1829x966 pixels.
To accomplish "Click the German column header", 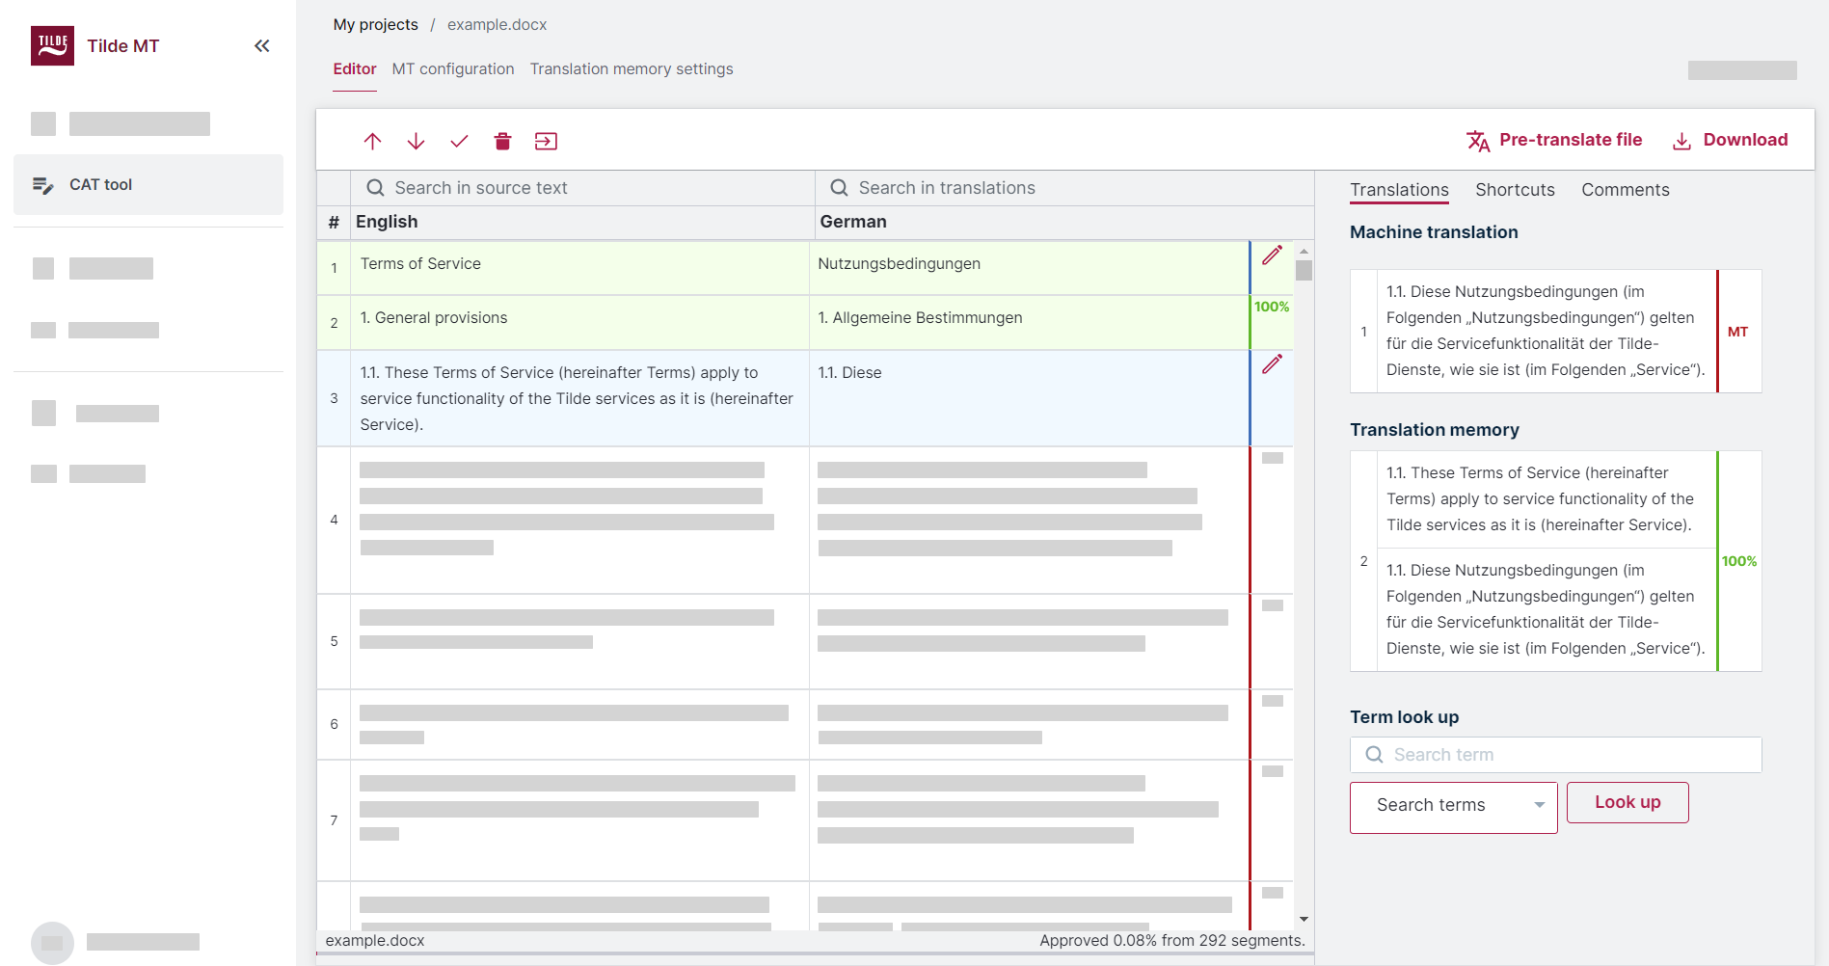I will (853, 222).
